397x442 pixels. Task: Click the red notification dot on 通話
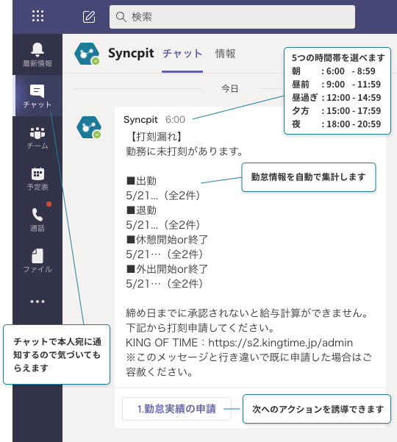coord(49,204)
